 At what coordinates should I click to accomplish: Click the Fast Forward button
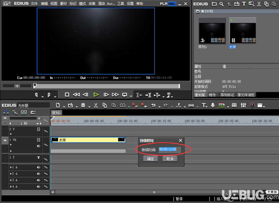click(115, 95)
